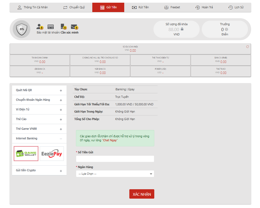Viewport: 260px width, 208px height.
Task: Click the Số Tiền Gửi amount field
Action: 115,159
